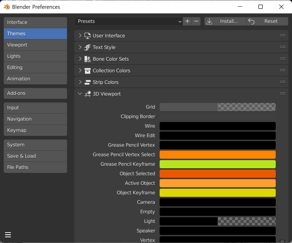Screen dimensions: 292x243
Task: Click the User Interface monitor icon
Action: tap(87, 36)
